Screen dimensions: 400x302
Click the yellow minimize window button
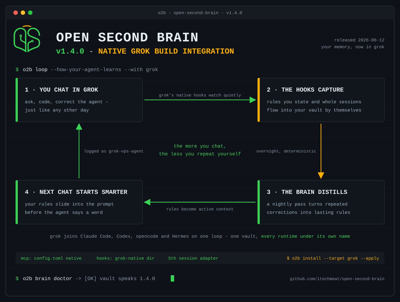[23, 13]
